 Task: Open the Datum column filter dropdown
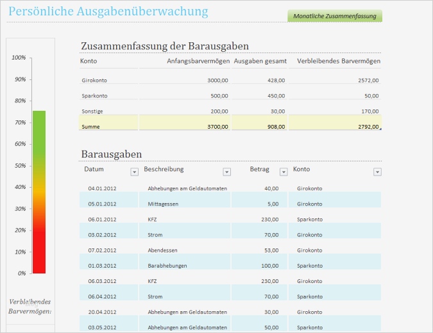coord(134,172)
